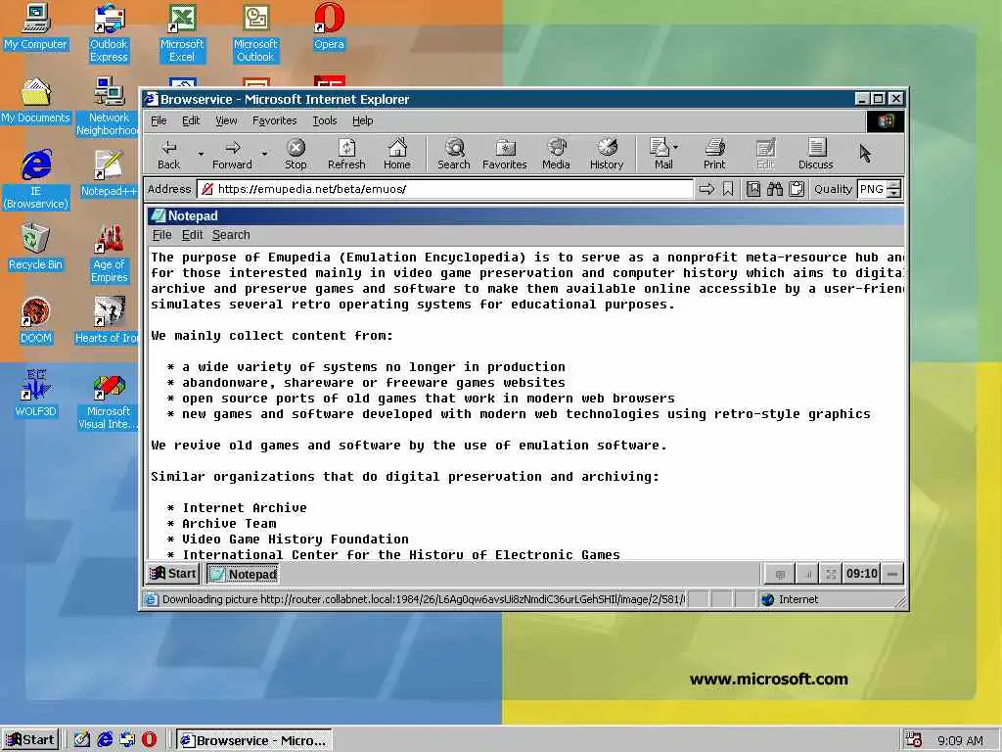Image resolution: width=1002 pixels, height=752 pixels.
Task: Open Notepad++ desktop shortcut
Action: point(108,173)
